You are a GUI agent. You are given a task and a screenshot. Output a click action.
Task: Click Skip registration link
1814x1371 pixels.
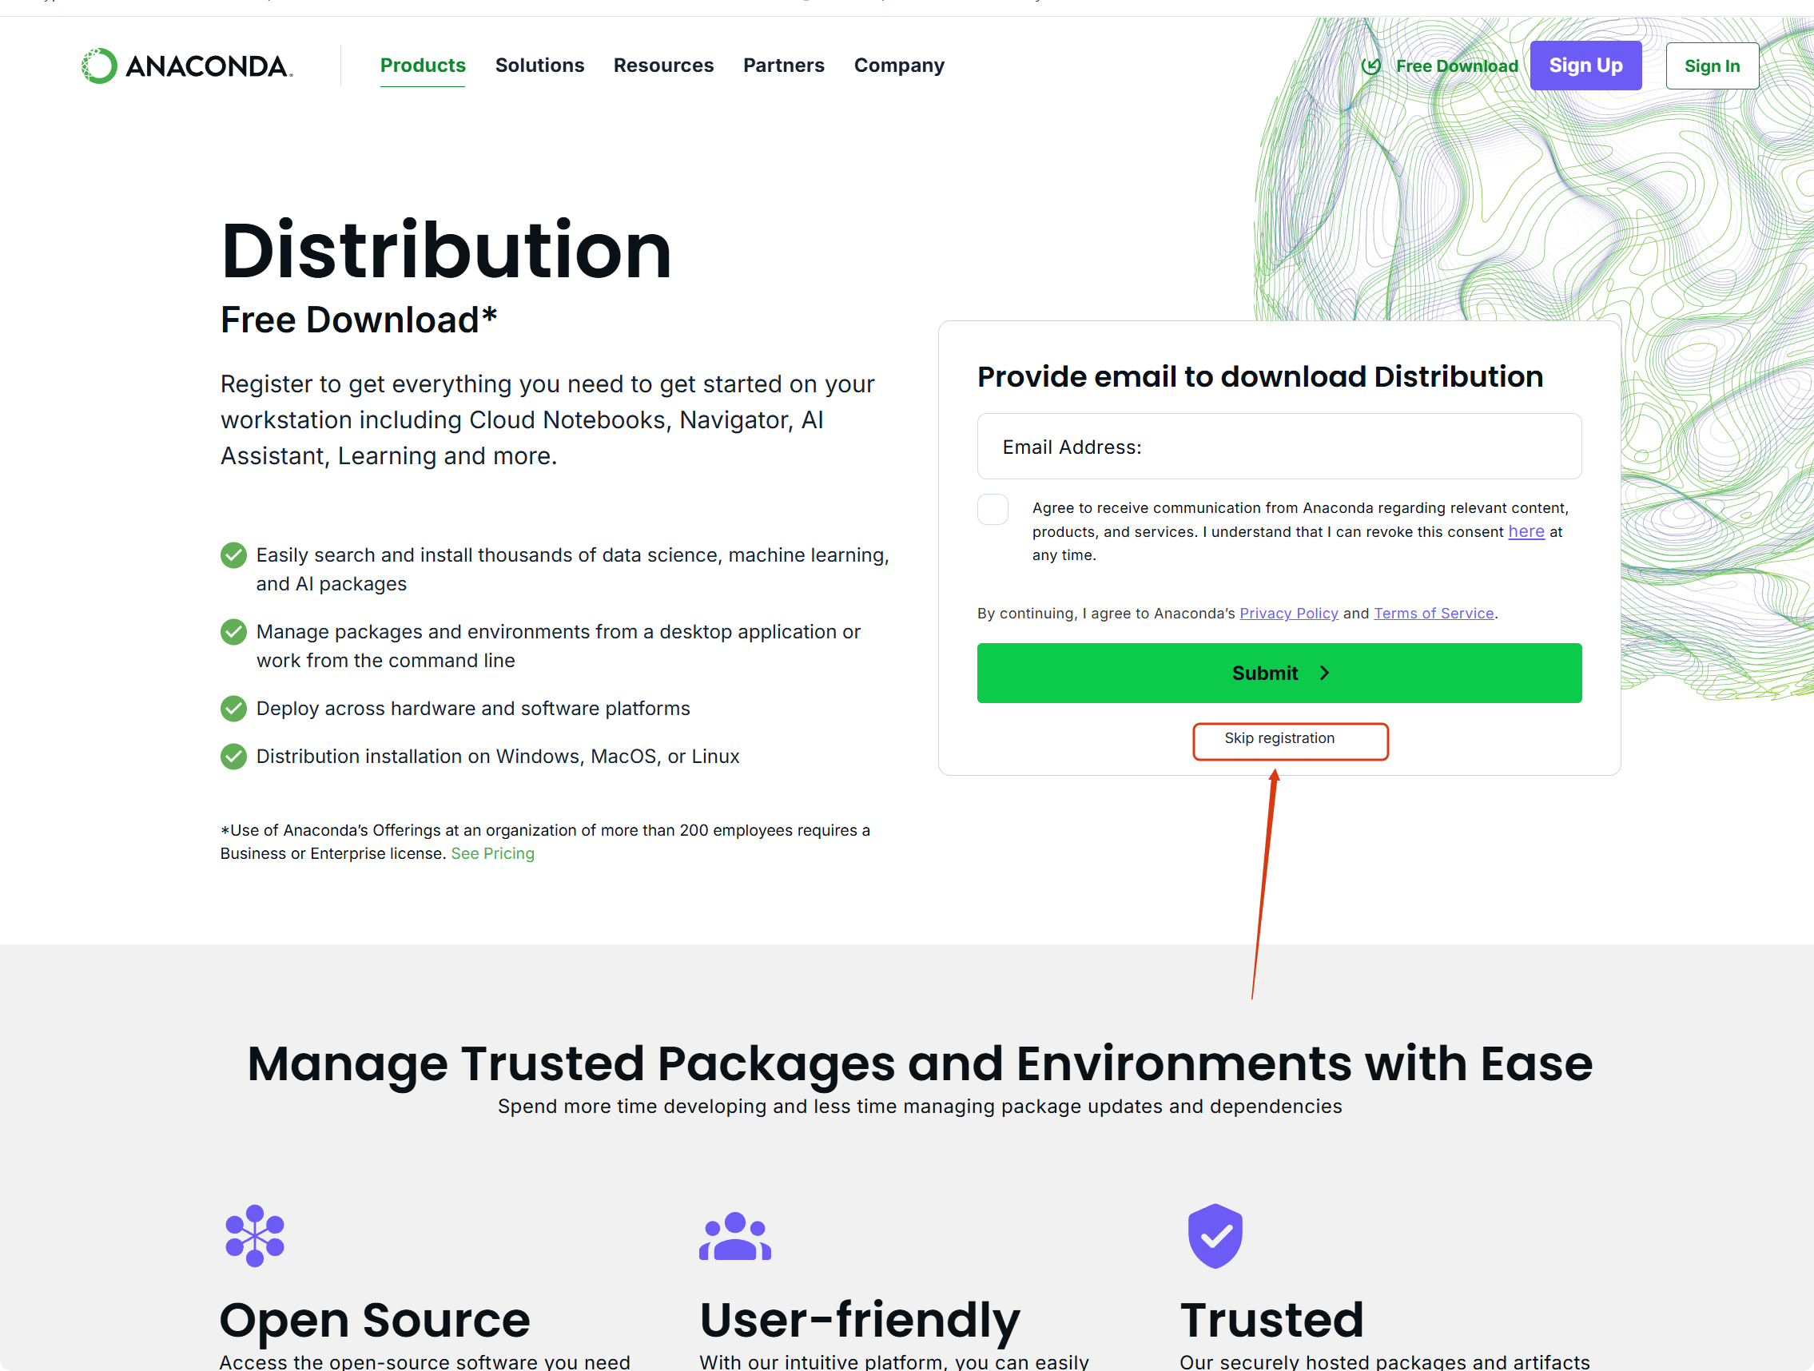click(x=1279, y=738)
